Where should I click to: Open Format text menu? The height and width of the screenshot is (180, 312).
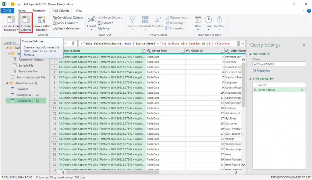[x=91, y=23]
